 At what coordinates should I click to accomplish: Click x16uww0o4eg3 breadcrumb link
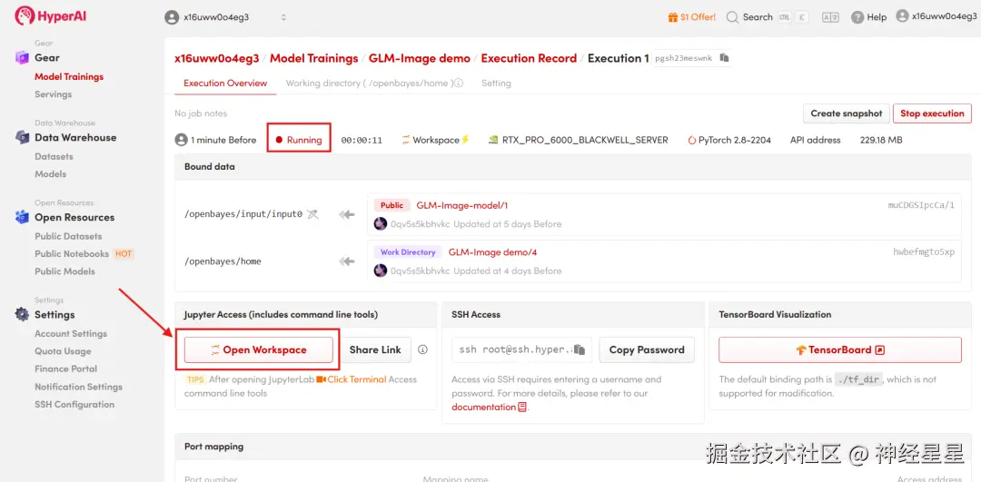point(216,58)
